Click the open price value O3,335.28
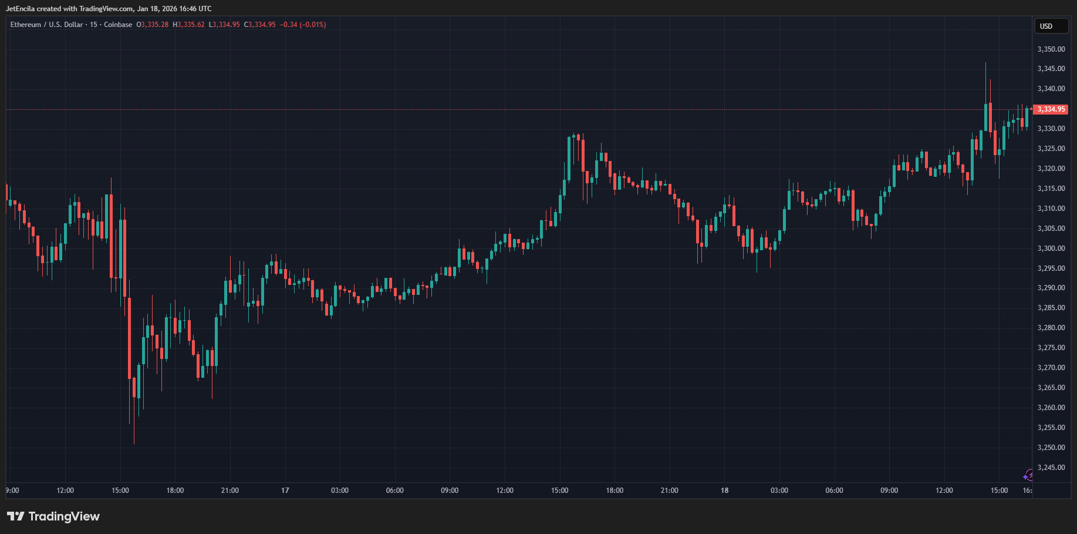The width and height of the screenshot is (1077, 534). 152,25
